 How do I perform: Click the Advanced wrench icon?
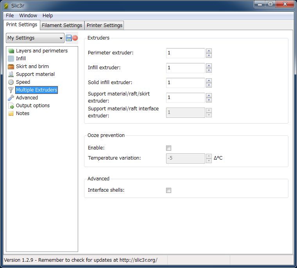[11, 98]
